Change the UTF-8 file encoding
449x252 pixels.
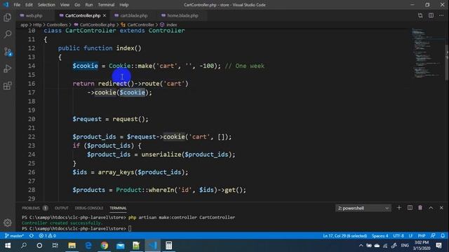(x=398, y=236)
